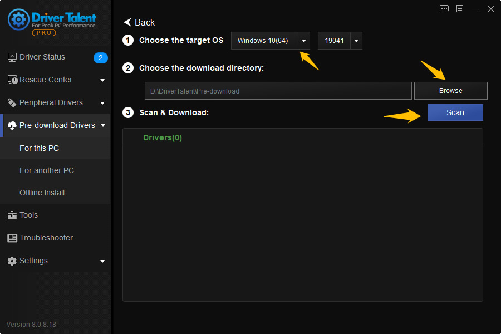Open the 19041 build dropdown arrow
This screenshot has height=334, width=501.
pos(356,41)
